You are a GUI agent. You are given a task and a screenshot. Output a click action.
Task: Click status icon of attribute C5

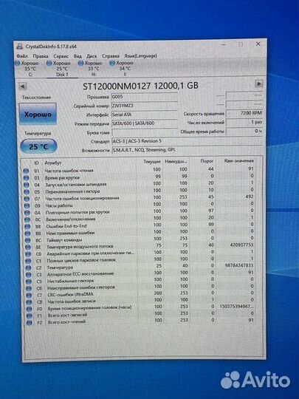tap(29, 282)
